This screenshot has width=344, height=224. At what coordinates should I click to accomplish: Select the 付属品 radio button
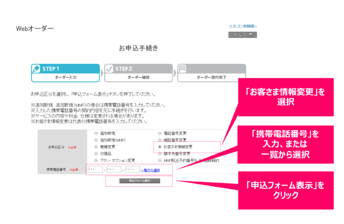pyautogui.click(x=96, y=154)
